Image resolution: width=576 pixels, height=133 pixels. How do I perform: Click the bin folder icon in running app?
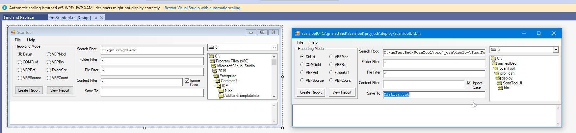[x=501, y=88]
